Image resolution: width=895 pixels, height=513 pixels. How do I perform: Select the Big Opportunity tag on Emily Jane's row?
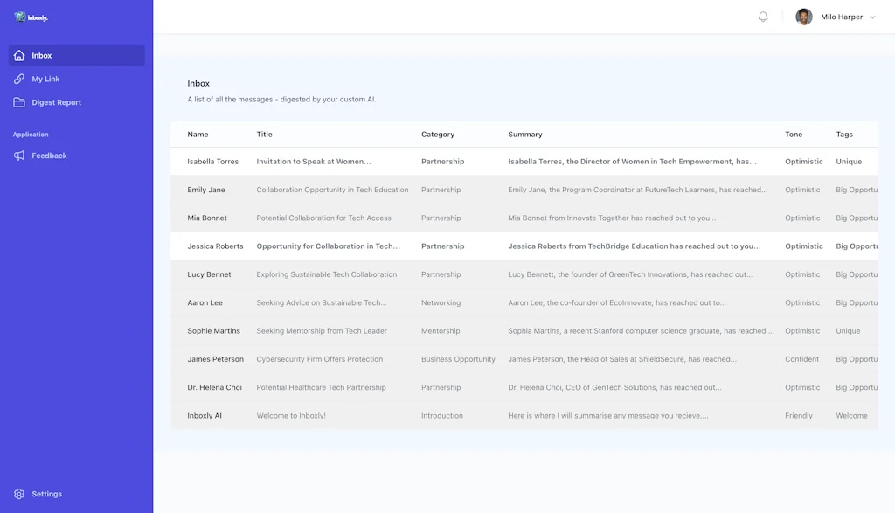click(855, 190)
